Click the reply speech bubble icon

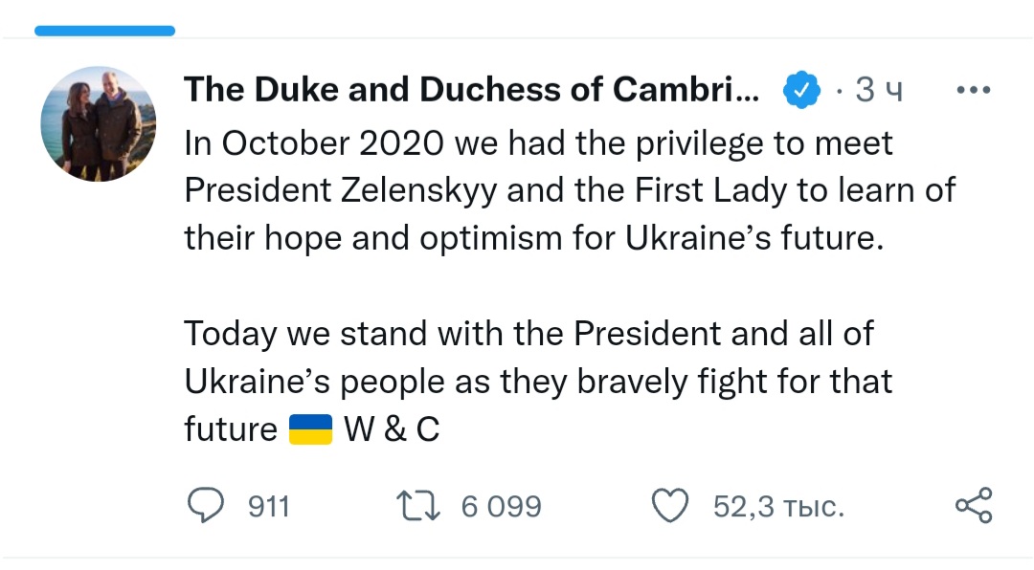204,506
